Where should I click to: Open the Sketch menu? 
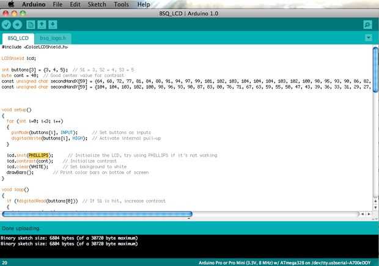tap(97, 4)
